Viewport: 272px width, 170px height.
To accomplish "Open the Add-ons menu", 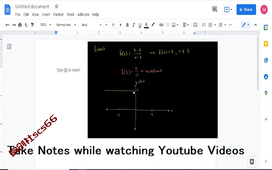I will click(x=83, y=14).
